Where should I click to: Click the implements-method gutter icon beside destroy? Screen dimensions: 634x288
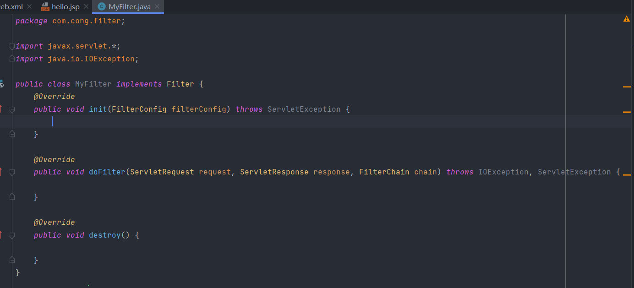click(x=1, y=235)
